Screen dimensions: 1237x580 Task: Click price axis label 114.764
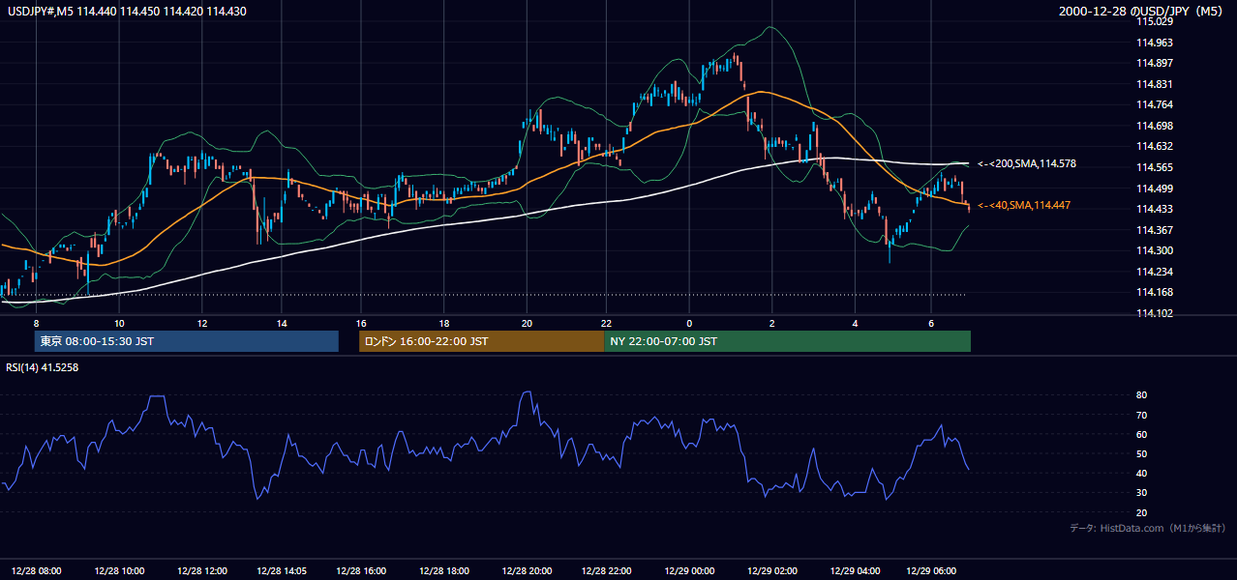[x=1155, y=104]
